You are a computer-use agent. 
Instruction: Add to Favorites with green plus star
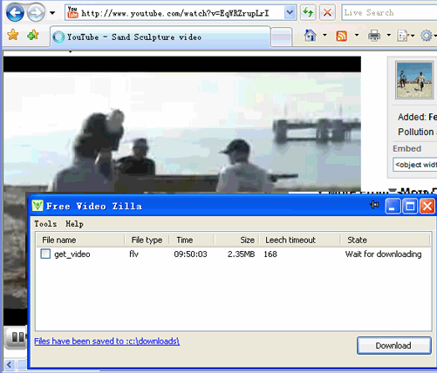tap(33, 35)
